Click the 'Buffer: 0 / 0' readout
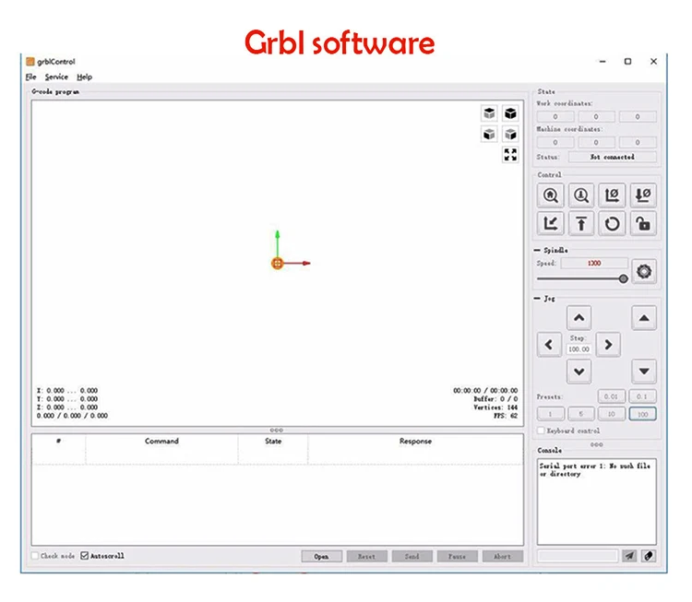This screenshot has height=602, width=692. click(495, 398)
